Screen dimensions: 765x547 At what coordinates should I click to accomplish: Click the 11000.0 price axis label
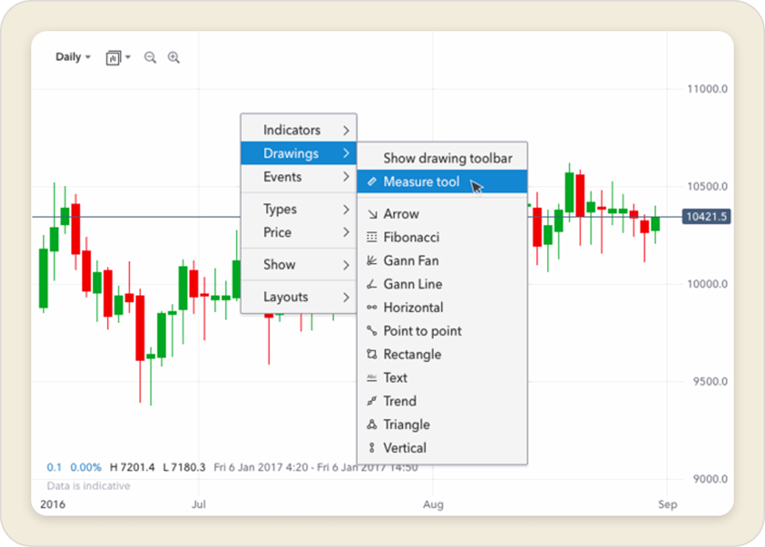[x=707, y=89]
